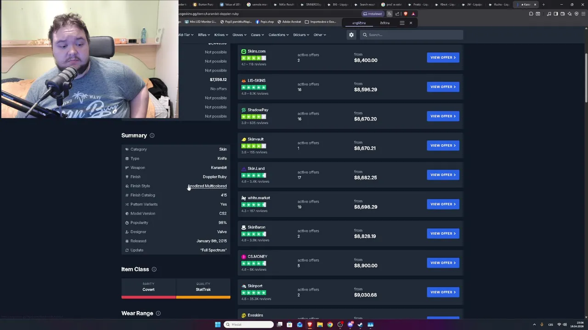
Task: Click the SkinBaron marketplace logo
Action: (243, 227)
